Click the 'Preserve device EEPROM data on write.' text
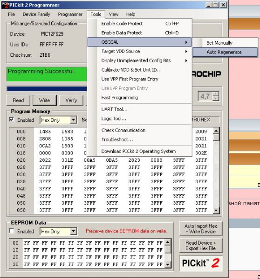 126,231
